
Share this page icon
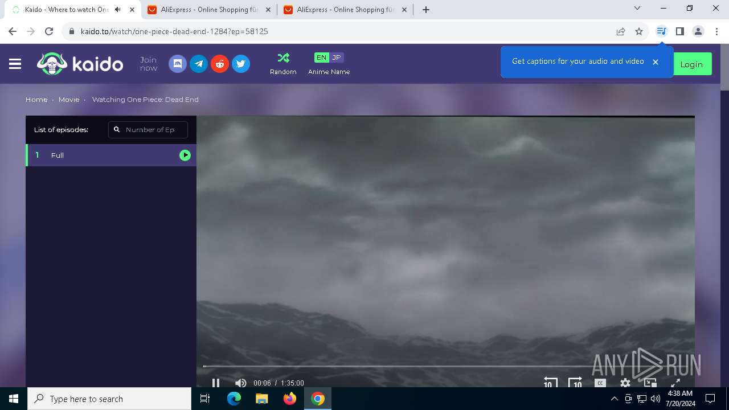(621, 31)
